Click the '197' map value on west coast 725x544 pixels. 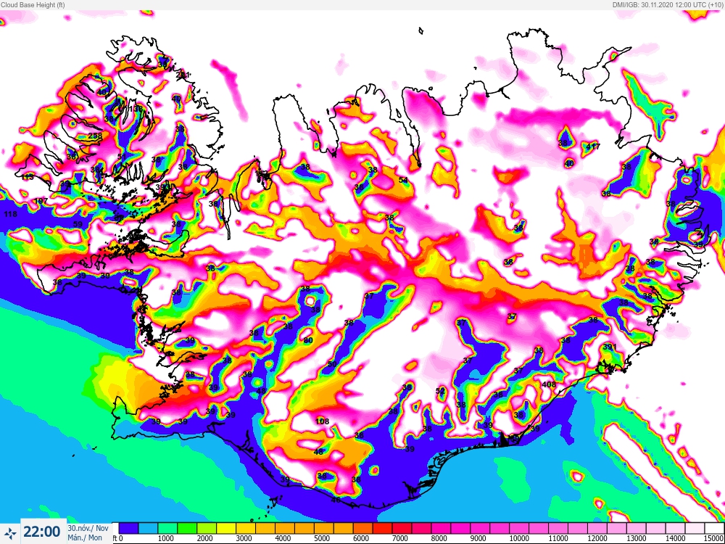click(41, 201)
